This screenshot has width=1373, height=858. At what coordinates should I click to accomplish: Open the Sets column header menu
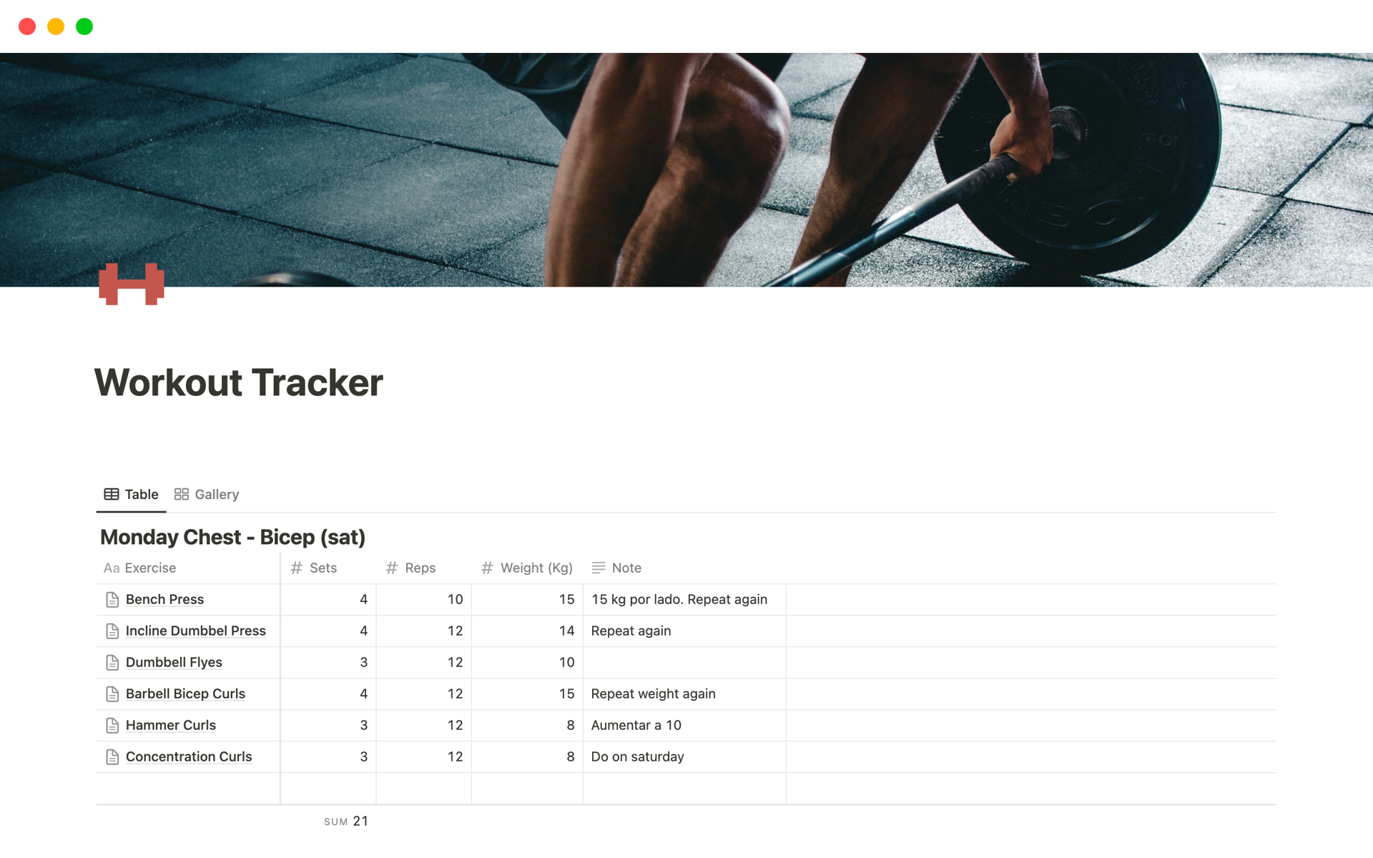[323, 568]
